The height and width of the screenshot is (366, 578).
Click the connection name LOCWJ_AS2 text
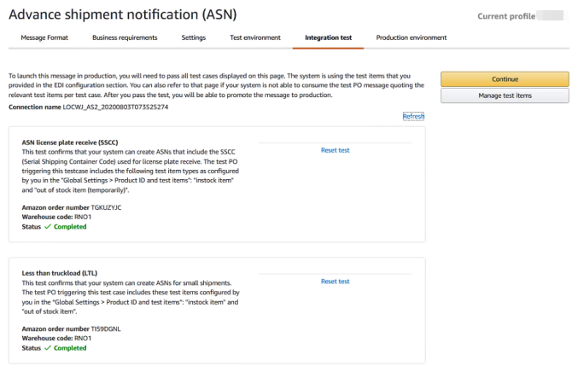pyautogui.click(x=115, y=107)
